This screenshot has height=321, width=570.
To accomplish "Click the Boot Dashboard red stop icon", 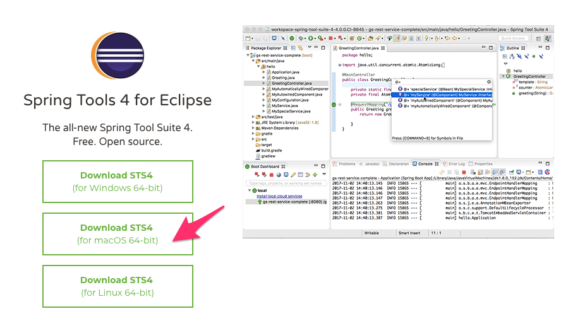I will click(272, 175).
